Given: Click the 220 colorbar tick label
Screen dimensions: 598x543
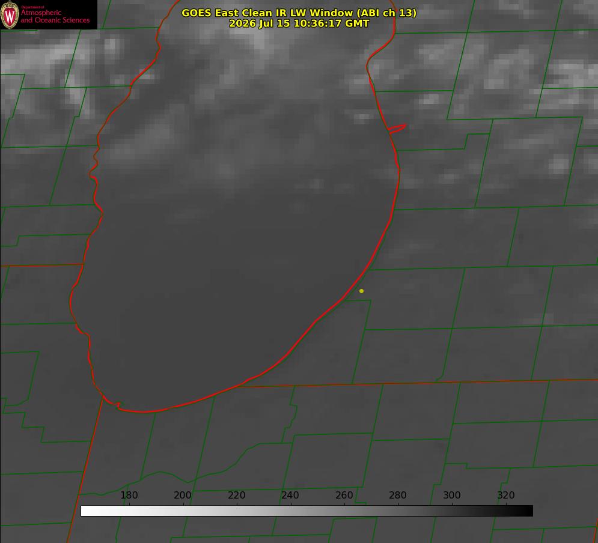Looking at the screenshot, I should coord(236,495).
